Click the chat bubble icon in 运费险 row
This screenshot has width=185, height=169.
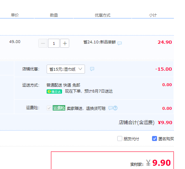point(110,108)
